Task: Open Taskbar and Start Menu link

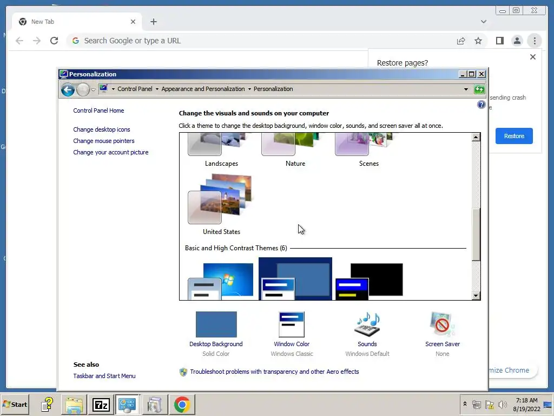Action: (104, 376)
